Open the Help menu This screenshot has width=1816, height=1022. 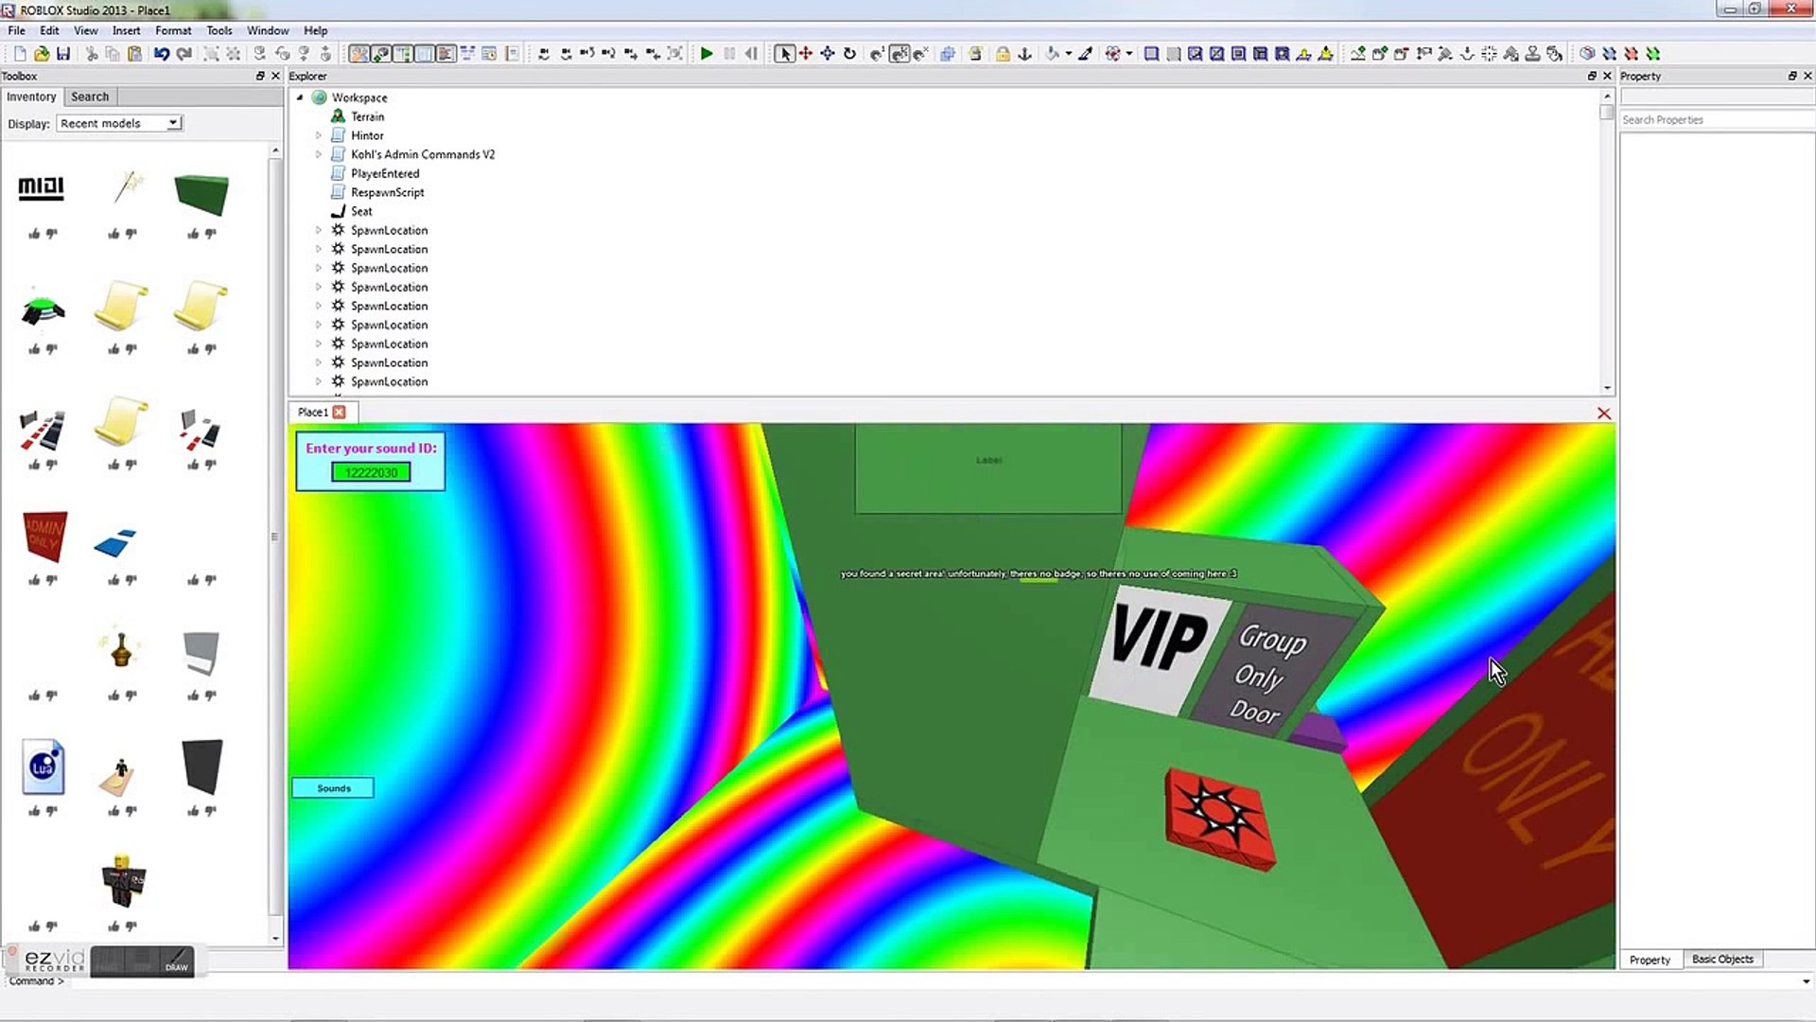[x=315, y=30]
